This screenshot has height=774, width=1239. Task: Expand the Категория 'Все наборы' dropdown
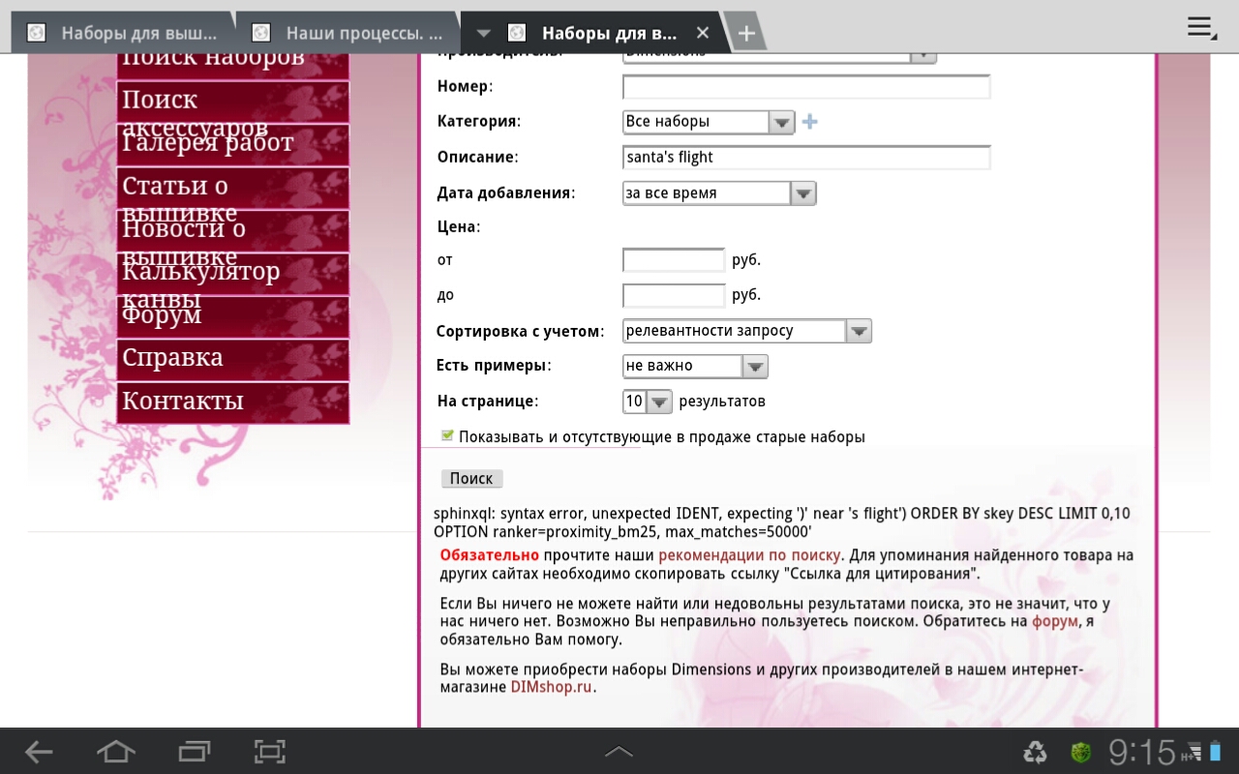(709, 122)
